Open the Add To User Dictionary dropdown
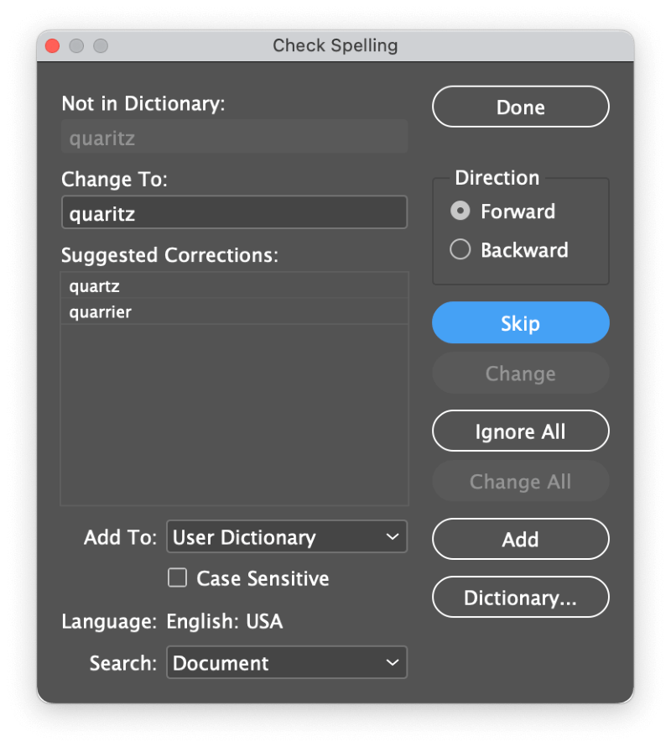This screenshot has height=747, width=671. point(287,537)
